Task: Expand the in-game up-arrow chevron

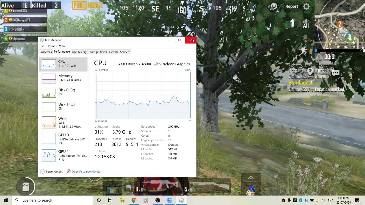Action: (251, 178)
